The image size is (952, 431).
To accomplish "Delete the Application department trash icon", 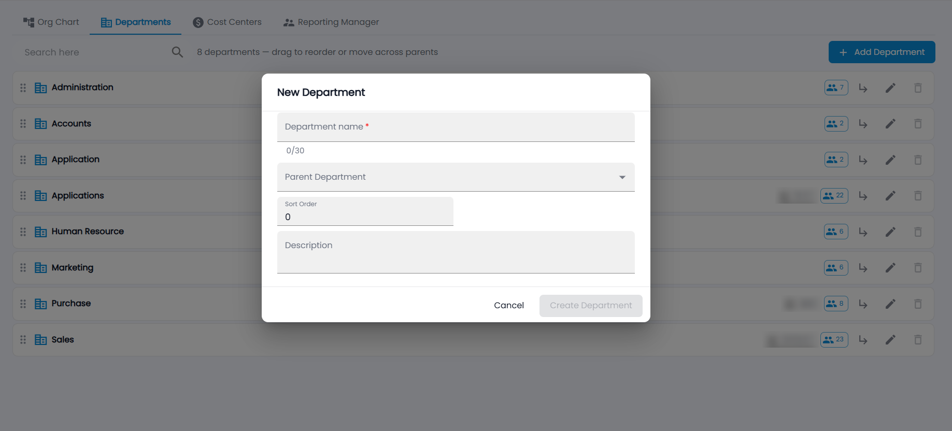I will pyautogui.click(x=918, y=160).
